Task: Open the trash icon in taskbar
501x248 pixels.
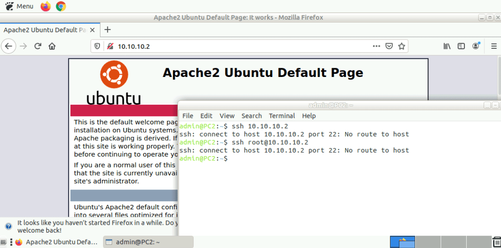Action: coord(497,242)
